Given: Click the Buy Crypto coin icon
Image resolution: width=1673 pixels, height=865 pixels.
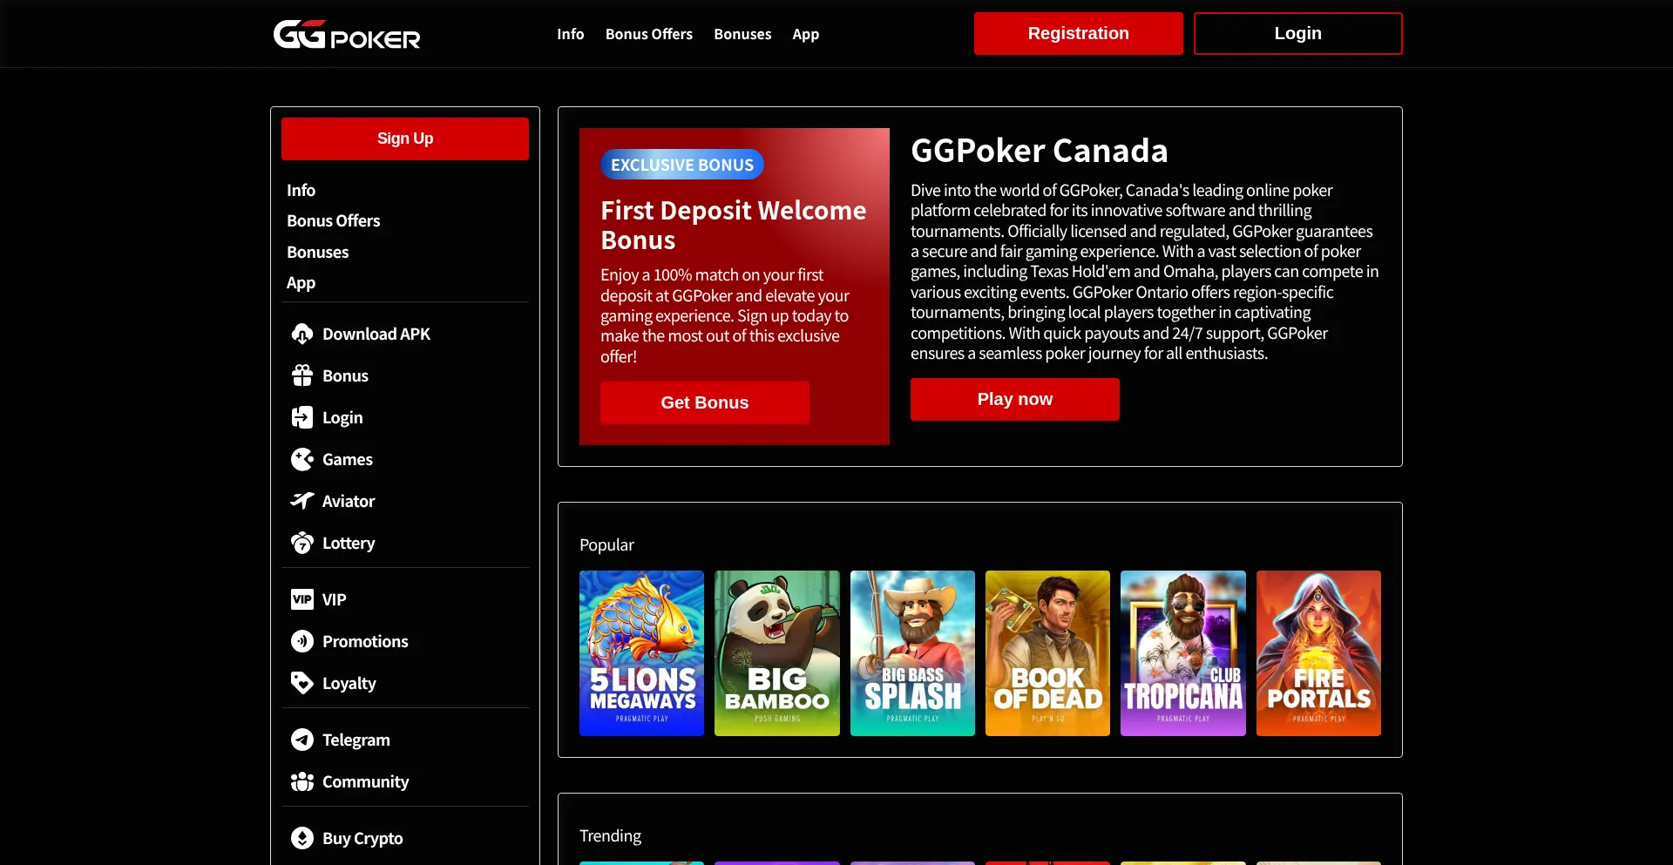Looking at the screenshot, I should coord(302,838).
